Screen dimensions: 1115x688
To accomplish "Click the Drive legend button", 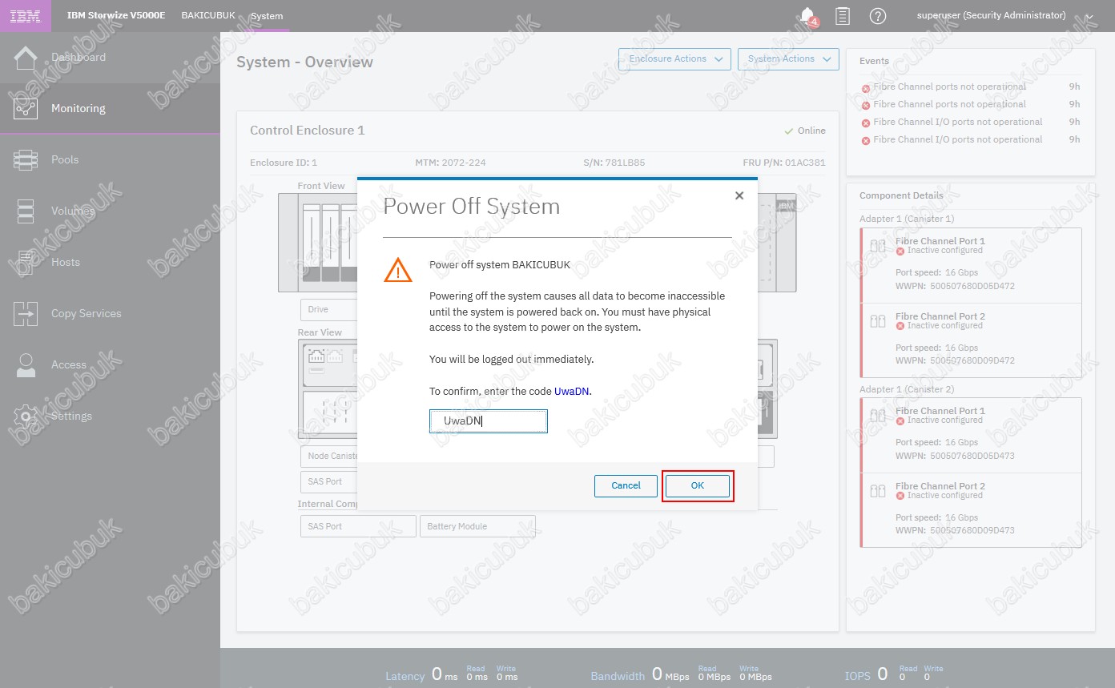I will point(329,309).
